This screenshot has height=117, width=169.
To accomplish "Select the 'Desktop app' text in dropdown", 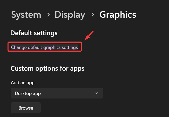I will pyautogui.click(x=28, y=93).
